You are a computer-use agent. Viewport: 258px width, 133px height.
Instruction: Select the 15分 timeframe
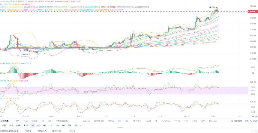(x=4, y=126)
